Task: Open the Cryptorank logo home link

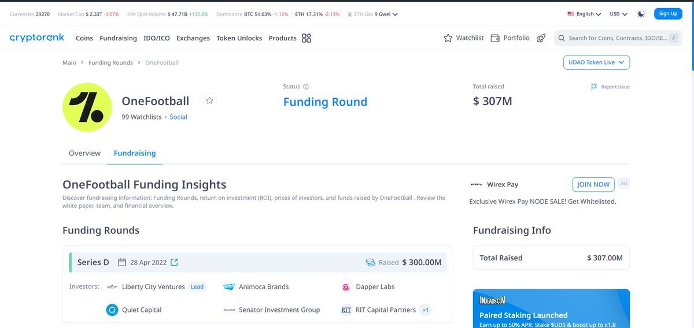Action: 37,38
